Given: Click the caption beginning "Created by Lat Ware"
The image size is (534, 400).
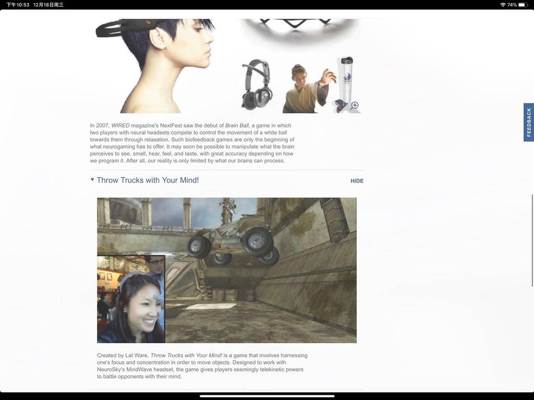Looking at the screenshot, I should pyautogui.click(x=202, y=366).
